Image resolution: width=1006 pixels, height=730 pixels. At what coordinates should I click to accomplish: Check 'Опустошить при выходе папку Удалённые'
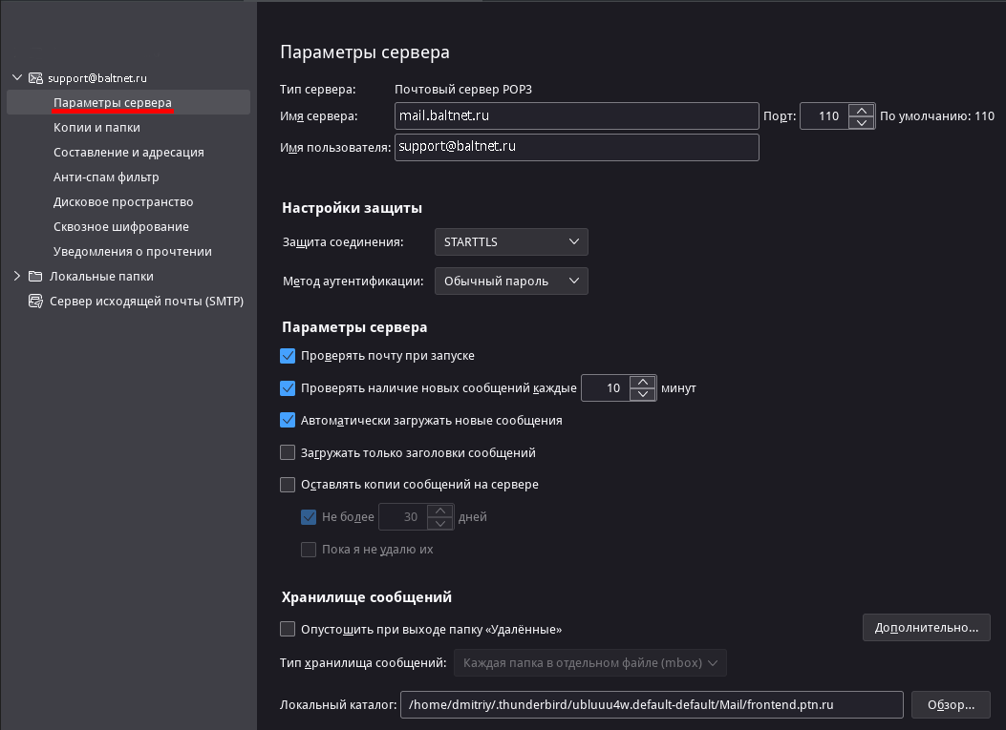[x=288, y=630]
